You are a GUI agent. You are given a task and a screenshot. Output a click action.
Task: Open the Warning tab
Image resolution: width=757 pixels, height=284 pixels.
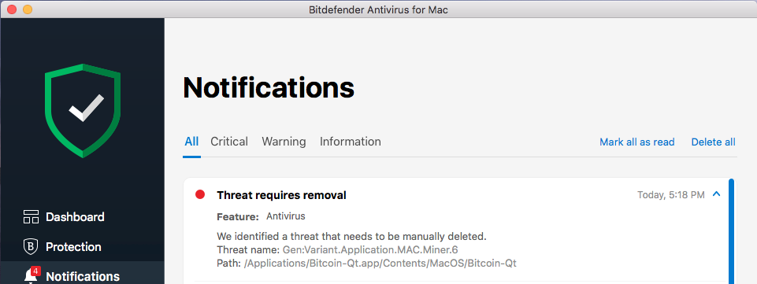[x=284, y=142]
